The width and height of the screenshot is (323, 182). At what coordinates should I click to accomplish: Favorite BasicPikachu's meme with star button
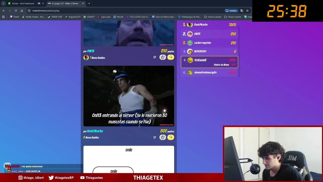pos(171,137)
